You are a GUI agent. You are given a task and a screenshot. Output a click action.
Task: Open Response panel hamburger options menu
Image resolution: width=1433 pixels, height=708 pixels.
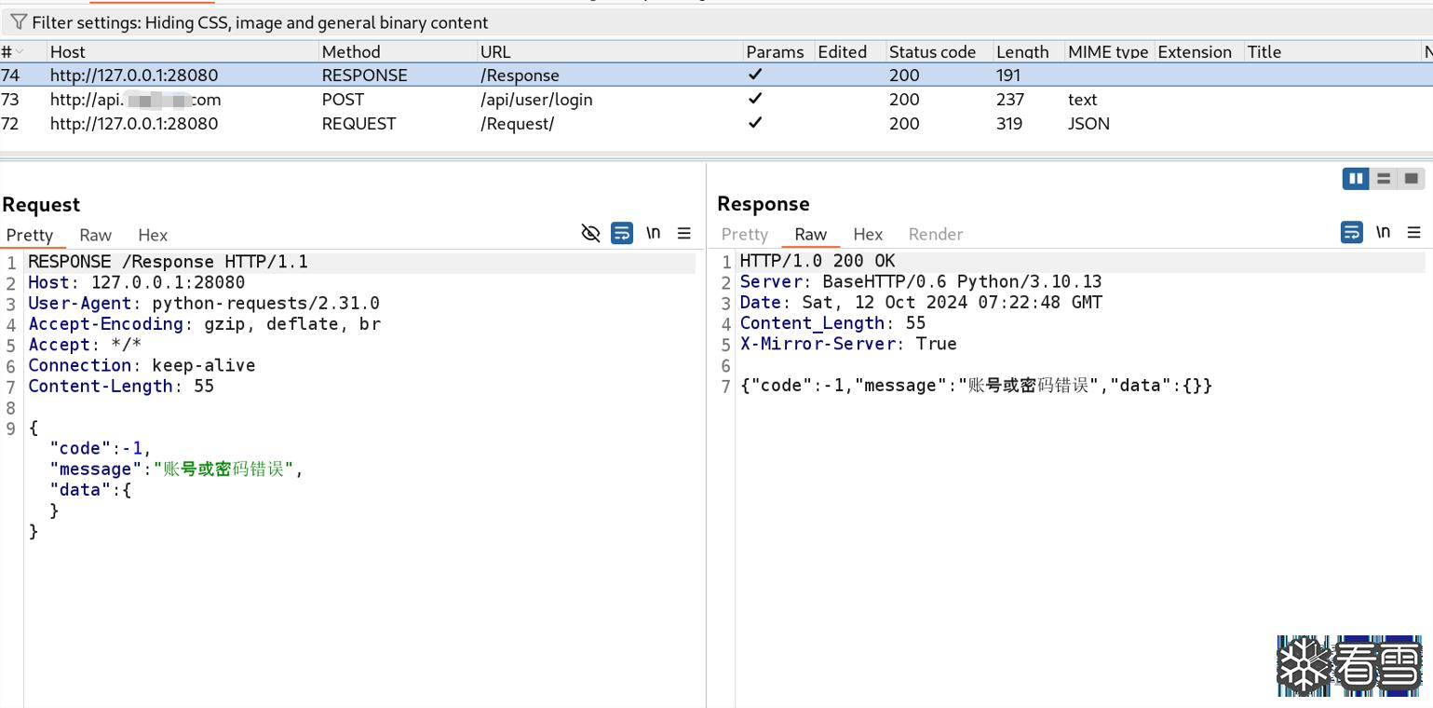point(1414,232)
